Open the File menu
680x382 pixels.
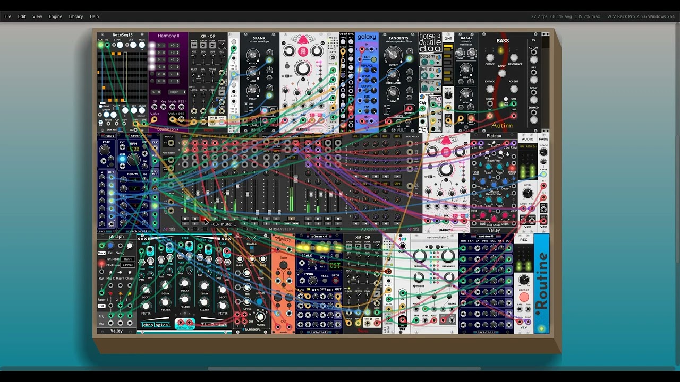(8, 16)
